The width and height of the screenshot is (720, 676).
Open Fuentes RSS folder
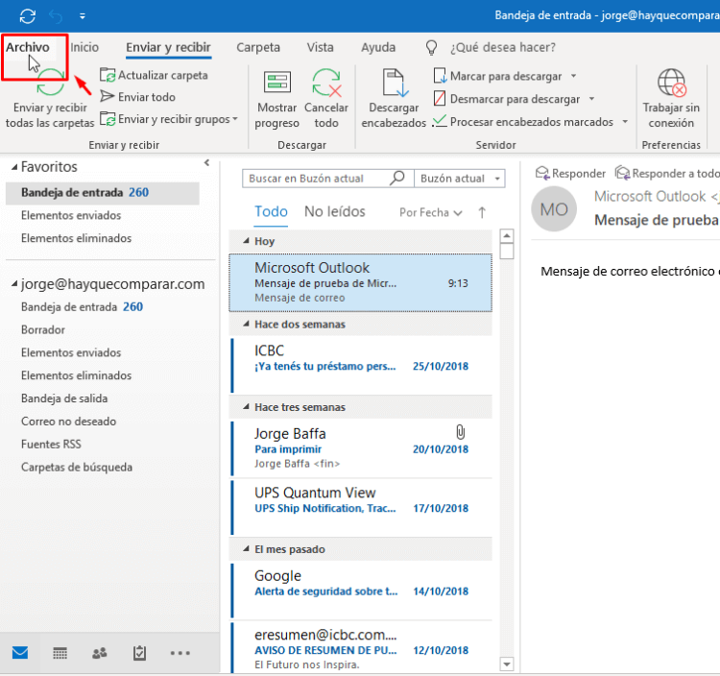[51, 445]
